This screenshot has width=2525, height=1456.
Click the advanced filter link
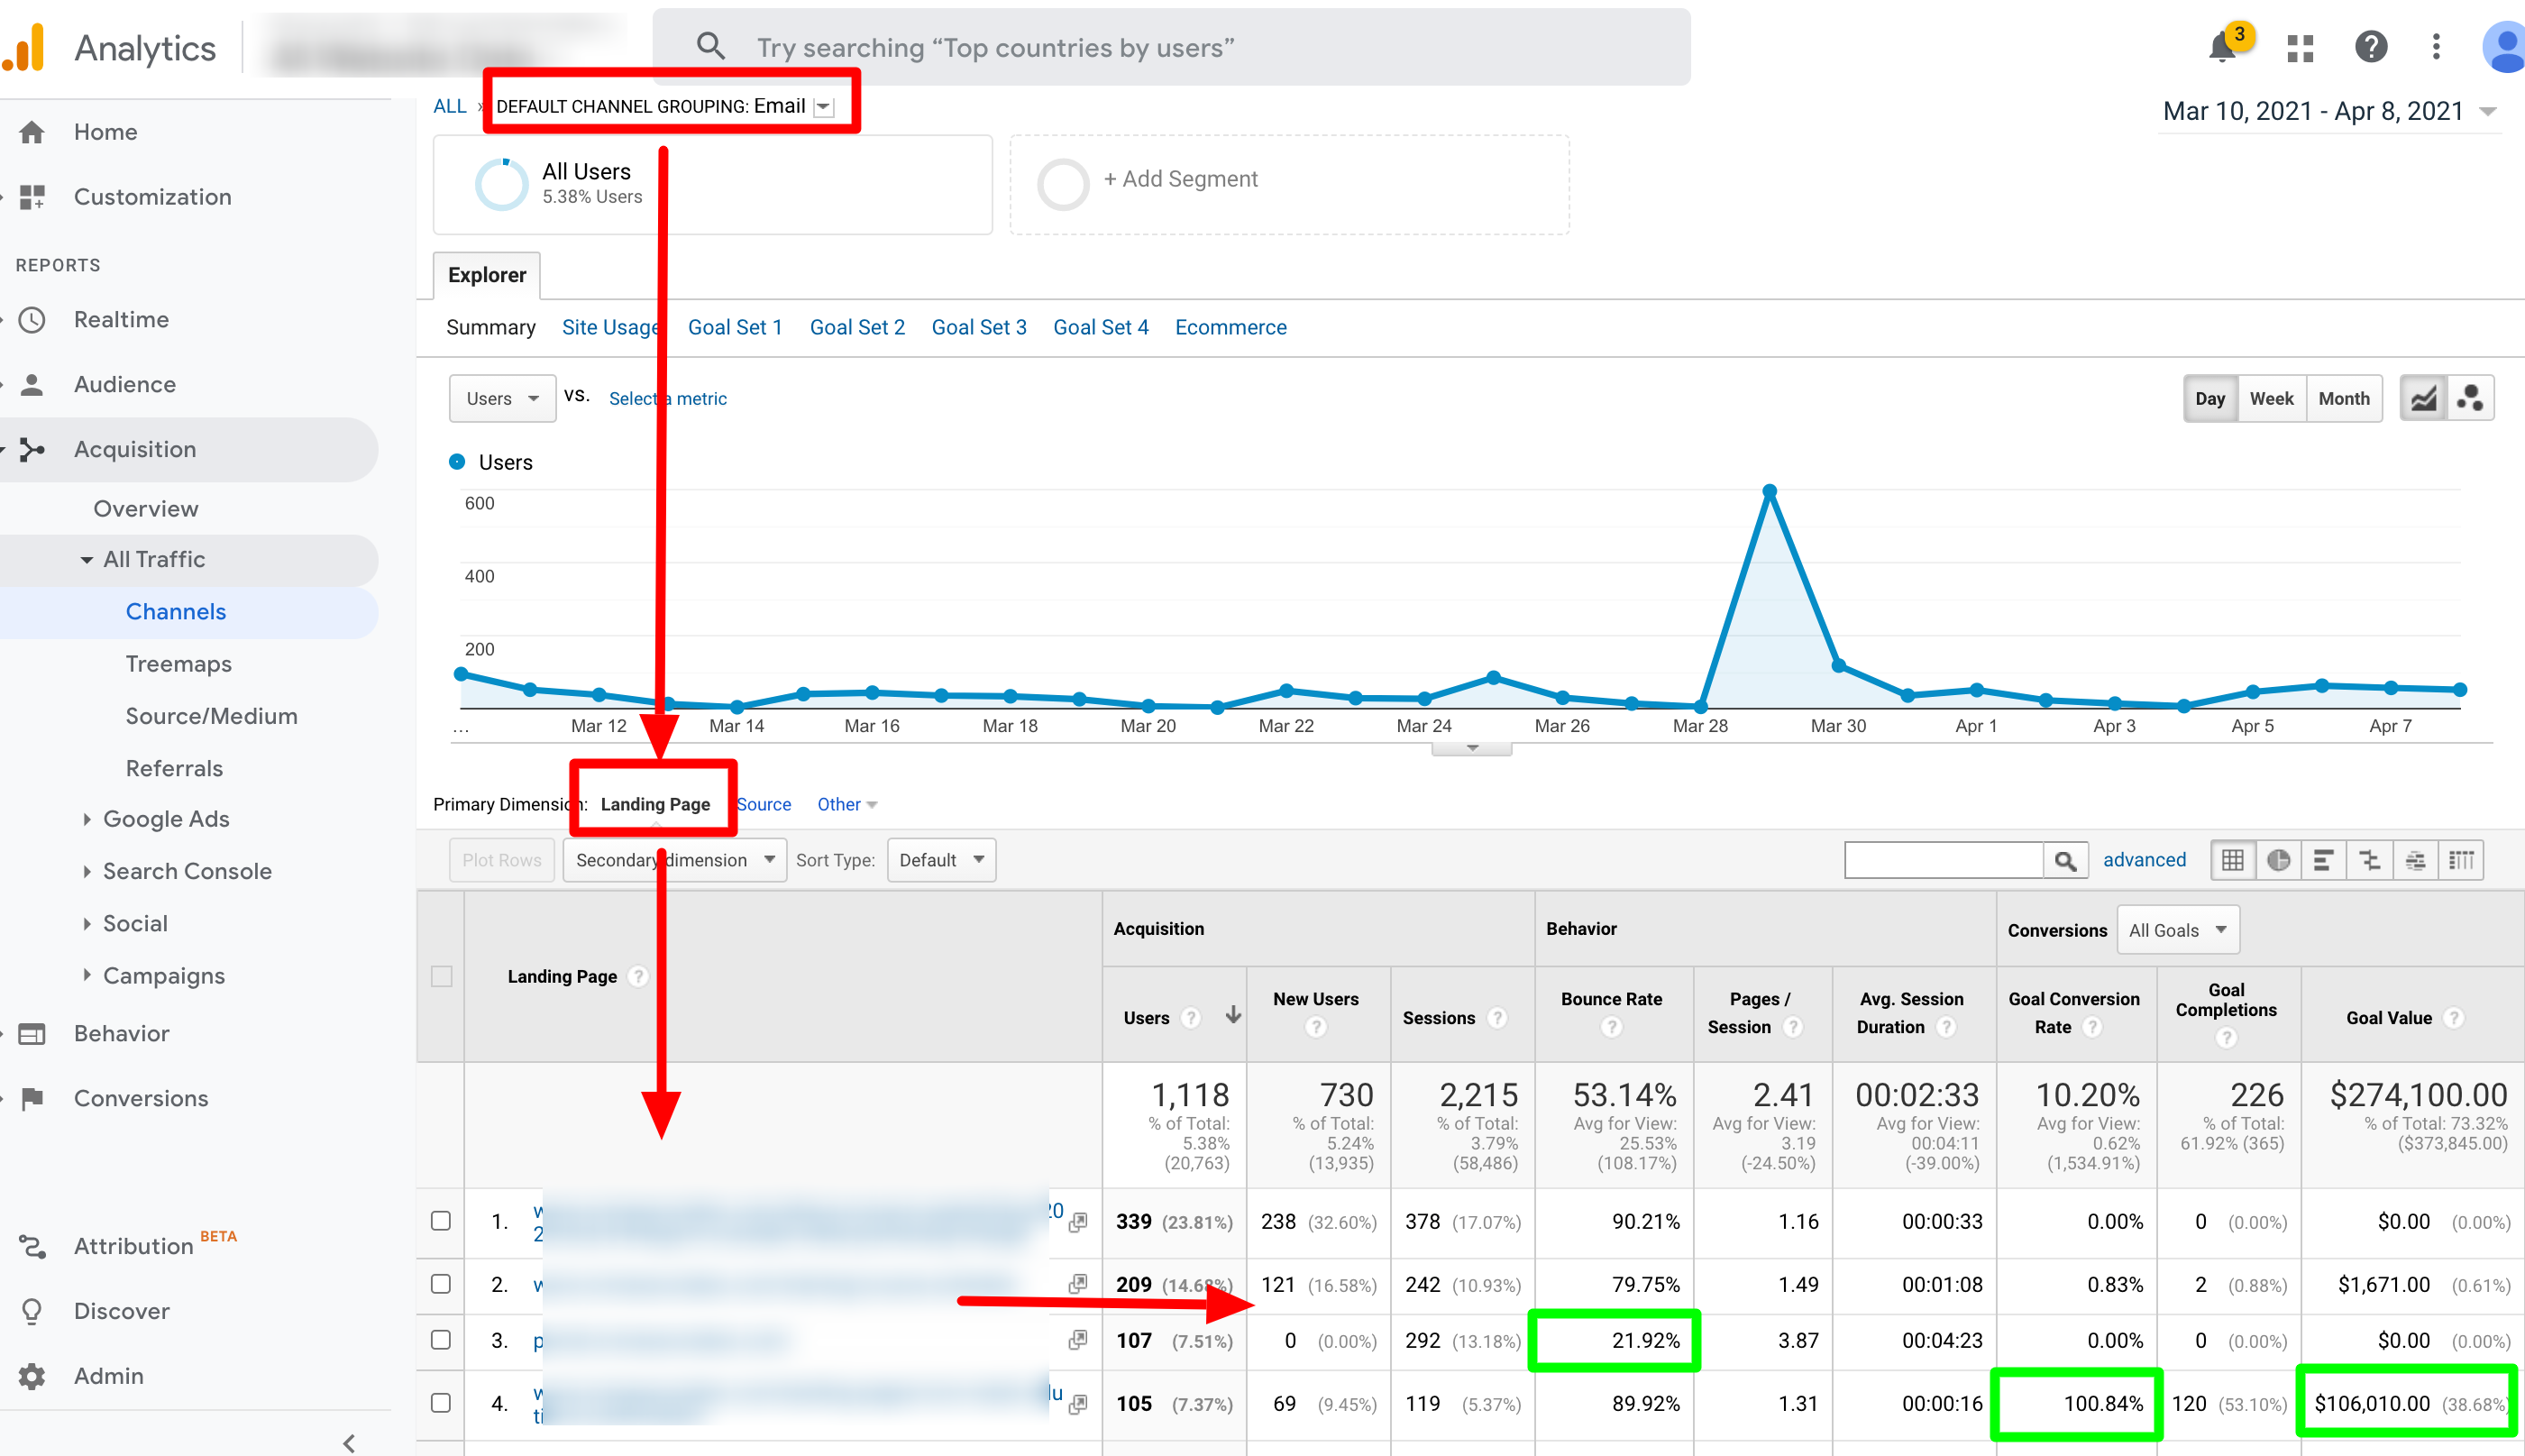tap(2143, 860)
